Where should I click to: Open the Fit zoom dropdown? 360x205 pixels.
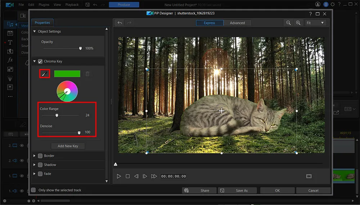pyautogui.click(x=315, y=23)
